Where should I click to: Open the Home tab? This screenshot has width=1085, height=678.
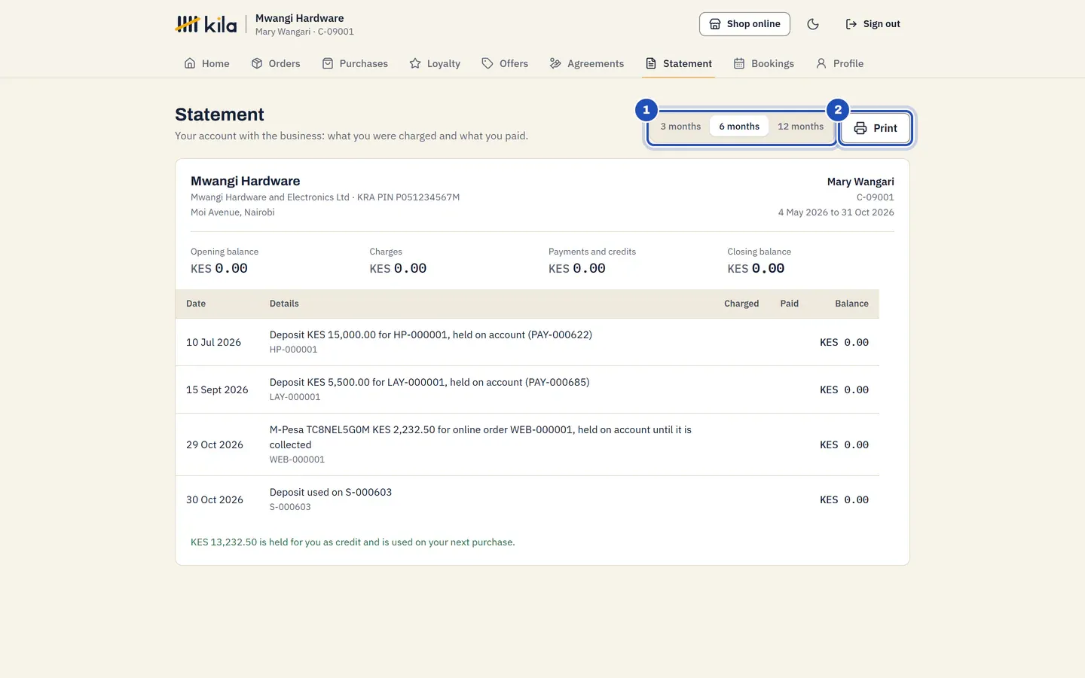tap(206, 63)
